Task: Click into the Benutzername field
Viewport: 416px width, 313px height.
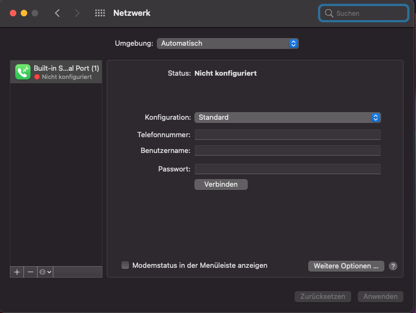Action: [287, 150]
